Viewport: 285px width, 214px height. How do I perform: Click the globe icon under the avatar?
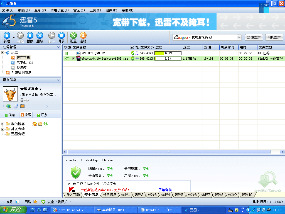pos(9,106)
